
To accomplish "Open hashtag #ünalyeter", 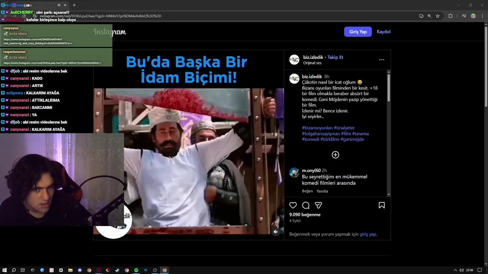I will click(x=344, y=128).
